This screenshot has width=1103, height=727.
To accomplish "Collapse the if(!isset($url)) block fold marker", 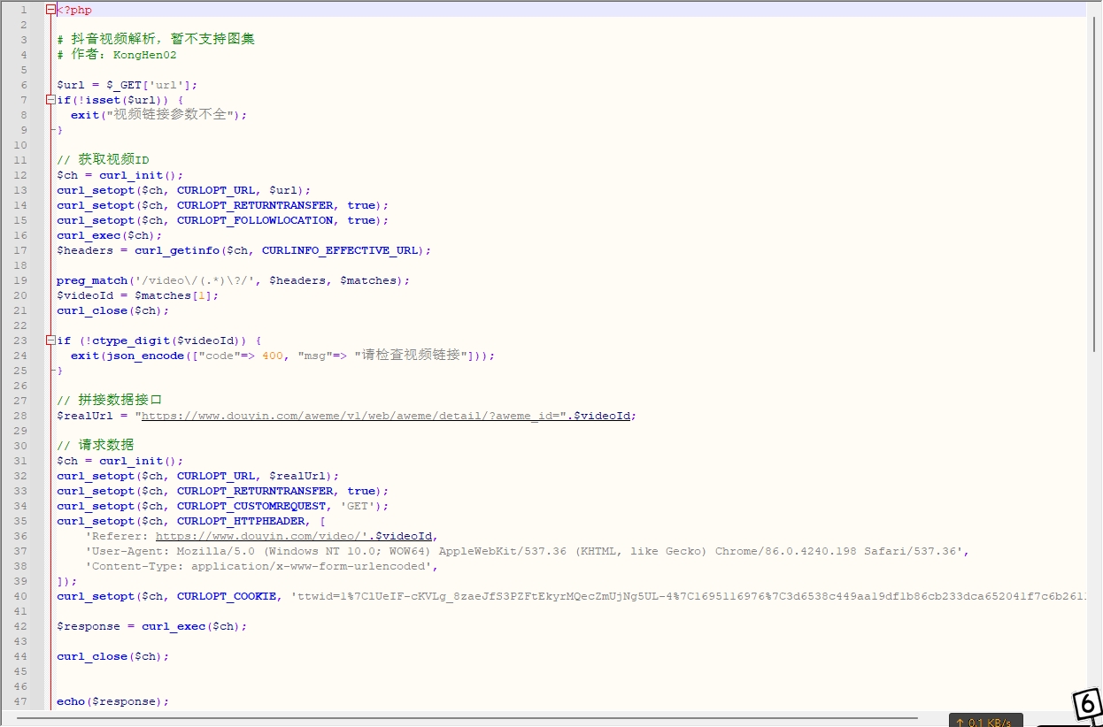I will (50, 100).
